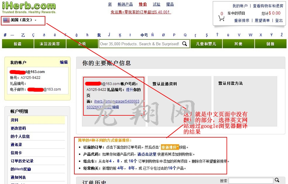Select 更改密码 in account menu
288x184 pixels.
(18, 128)
